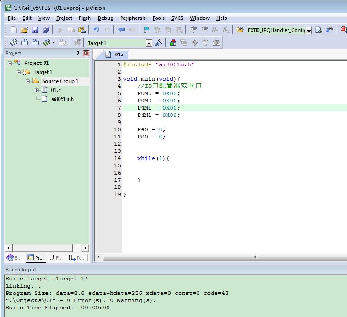Click the Paste clipboard icon
The height and width of the screenshot is (317, 347).
tap(82, 30)
